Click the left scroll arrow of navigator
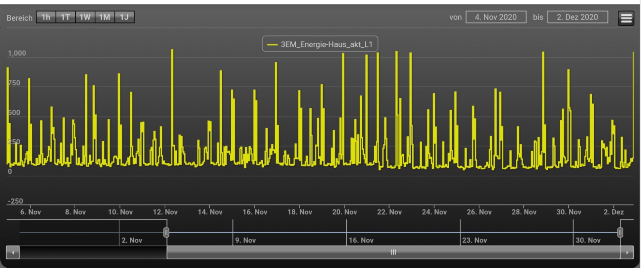642x268 pixels. pyautogui.click(x=13, y=252)
